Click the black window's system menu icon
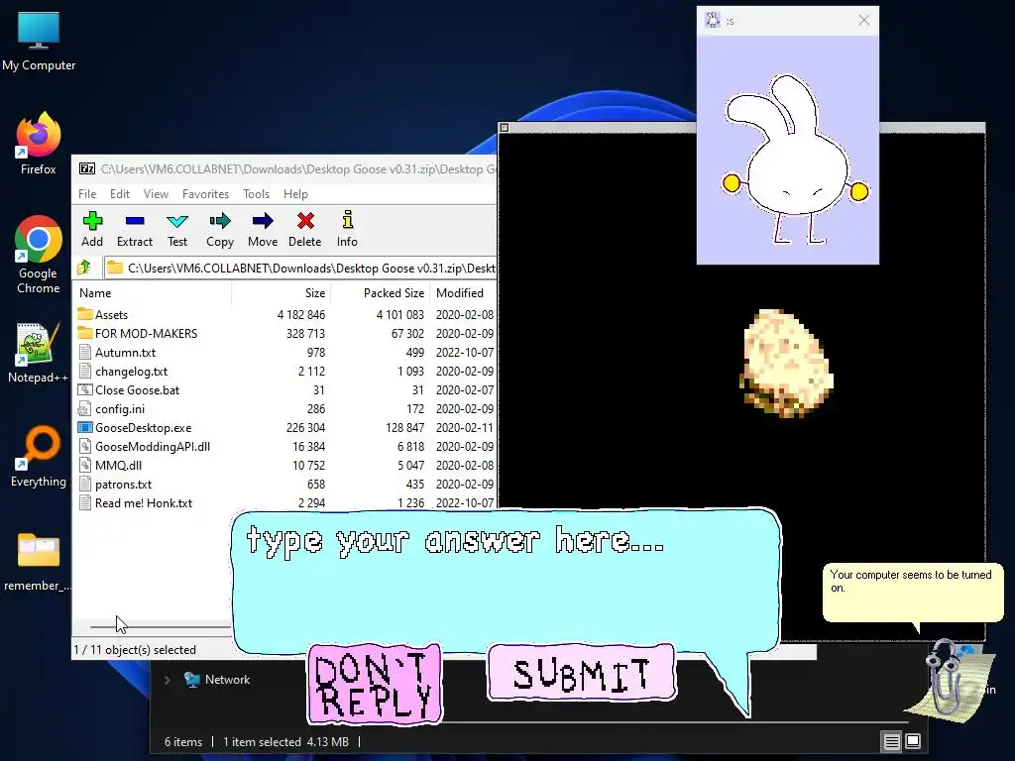The image size is (1015, 761). pyautogui.click(x=505, y=128)
